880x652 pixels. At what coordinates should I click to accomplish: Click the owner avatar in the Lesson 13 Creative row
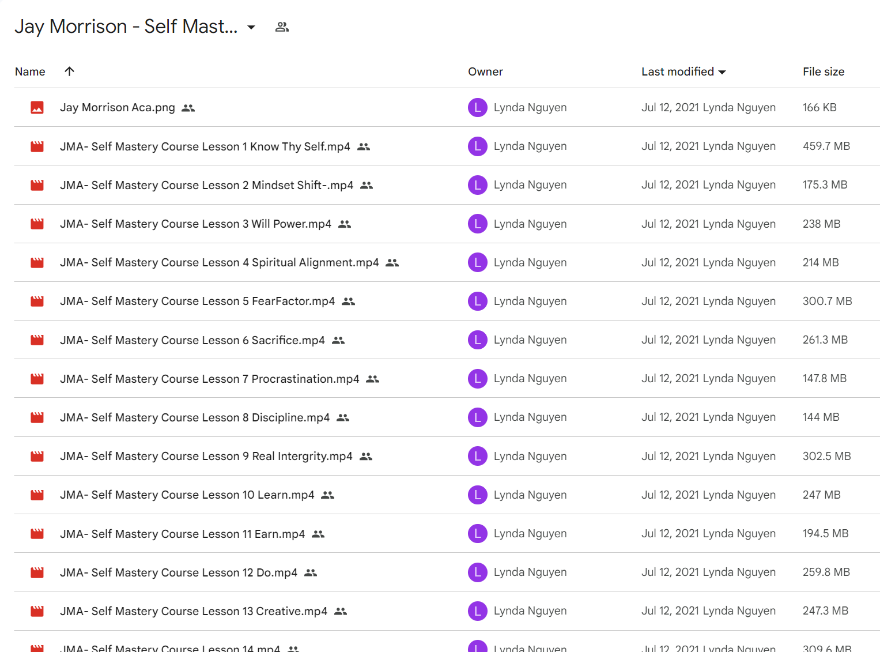pos(478,610)
